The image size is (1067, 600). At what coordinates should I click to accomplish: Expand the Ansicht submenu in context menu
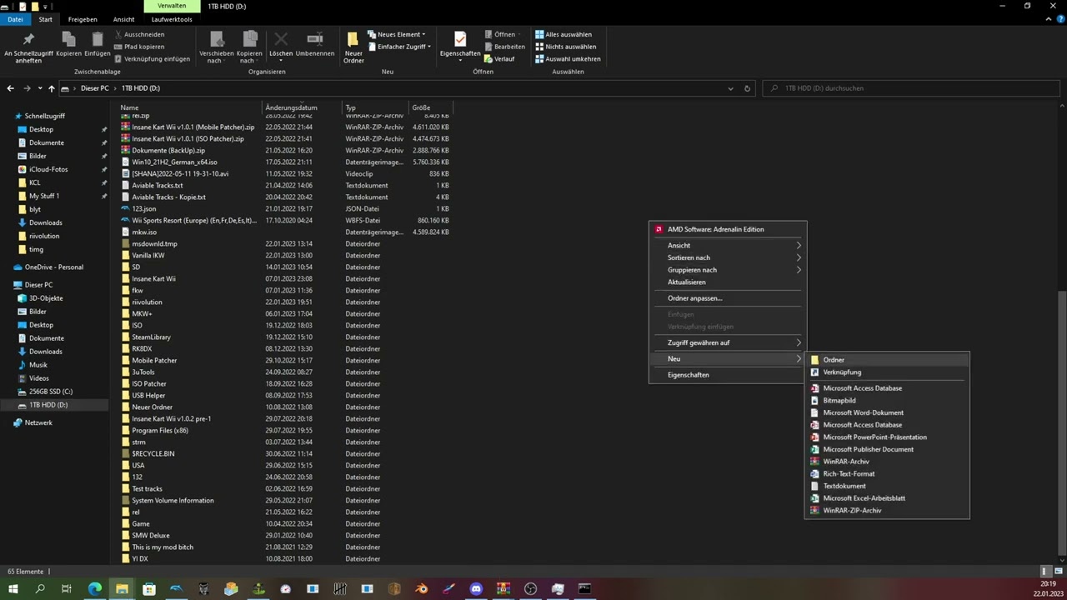pyautogui.click(x=728, y=246)
